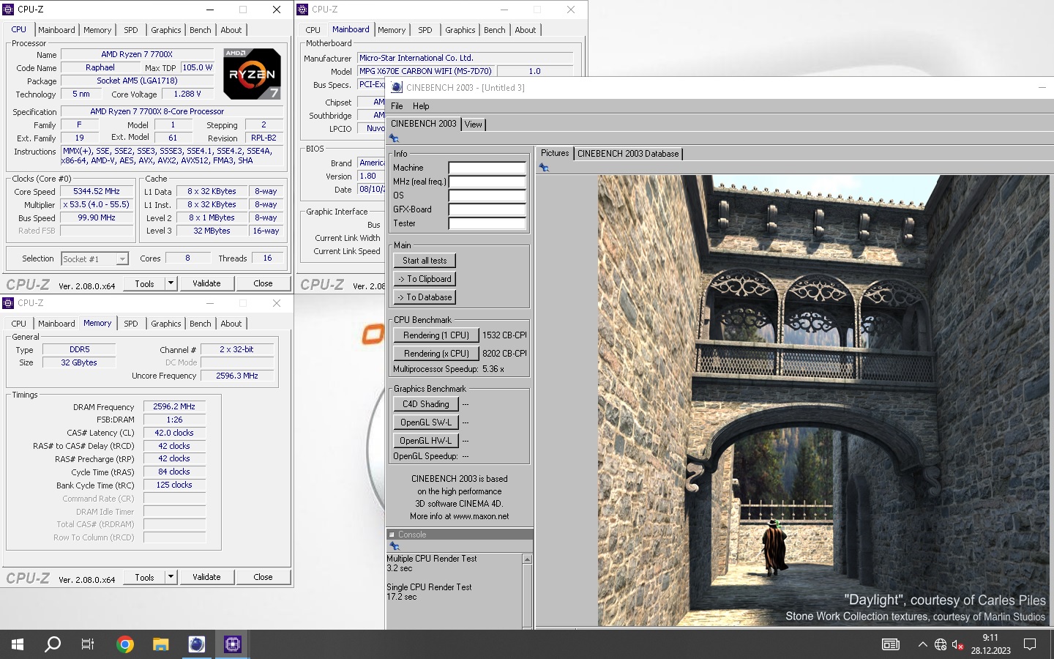Open the touch keyboard tray icon
This screenshot has width=1054, height=659.
pyautogui.click(x=891, y=644)
